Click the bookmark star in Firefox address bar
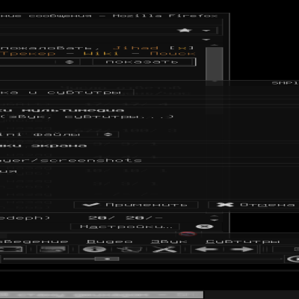 [x=185, y=31]
